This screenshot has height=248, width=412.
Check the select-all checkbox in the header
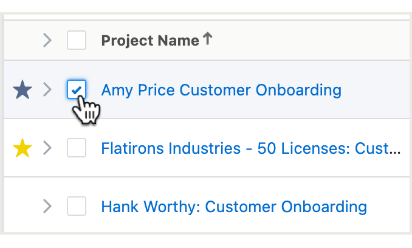click(x=77, y=40)
